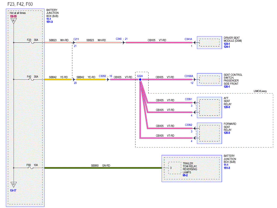Open the 11-1 link beside the F23 fuse box
Viewport: 277px width, 208px height.
48,19
